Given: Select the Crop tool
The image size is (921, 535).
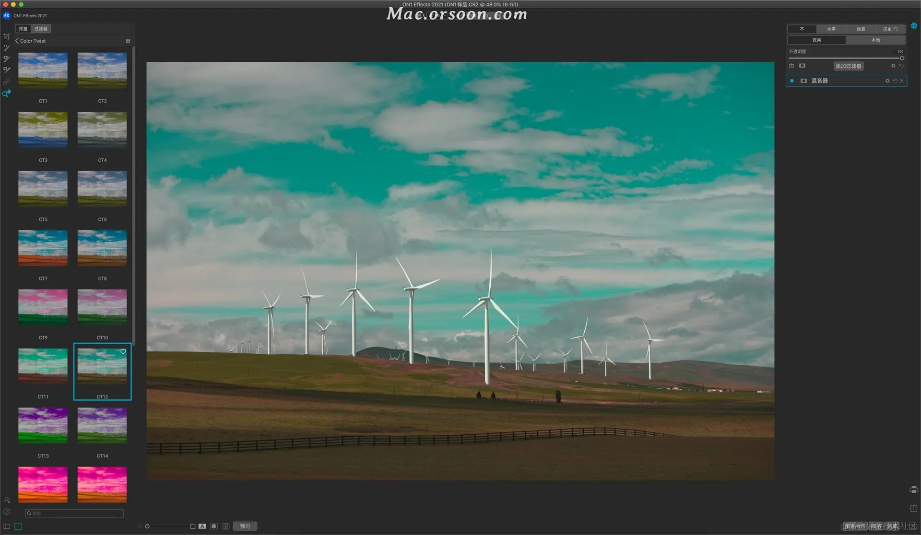Looking at the screenshot, I should click(x=7, y=36).
